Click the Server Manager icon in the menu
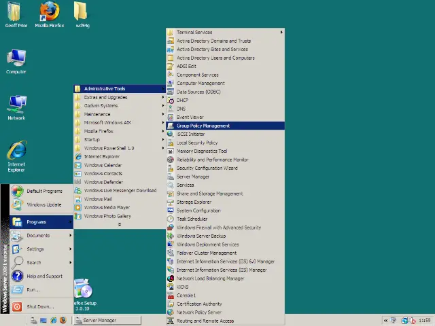 click(171, 177)
